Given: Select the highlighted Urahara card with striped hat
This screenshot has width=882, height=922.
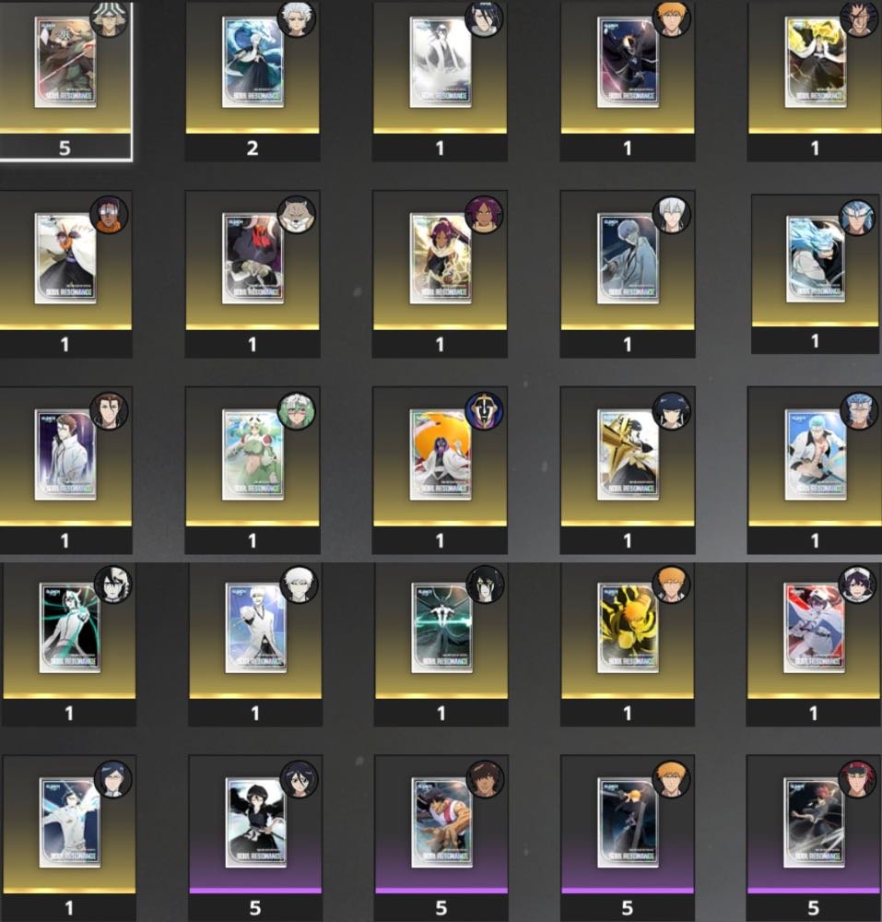Looking at the screenshot, I should pos(65,63).
